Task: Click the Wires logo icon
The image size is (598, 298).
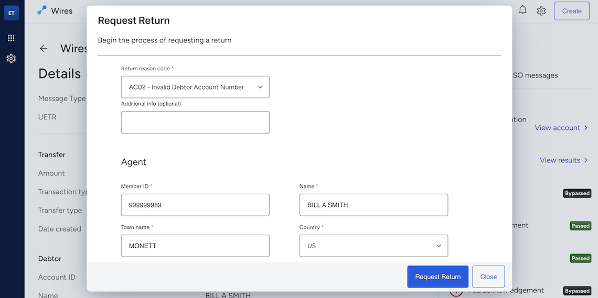Action: tap(42, 11)
